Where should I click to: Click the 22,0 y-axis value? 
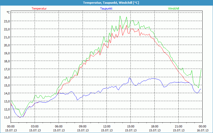click(7, 29)
